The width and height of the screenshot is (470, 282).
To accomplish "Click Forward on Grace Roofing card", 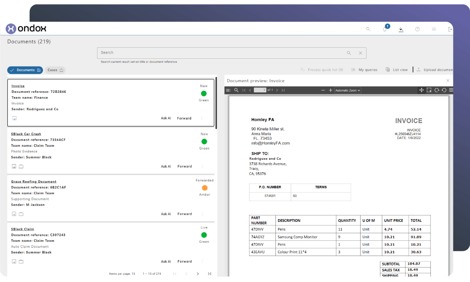I will pyautogui.click(x=185, y=214).
